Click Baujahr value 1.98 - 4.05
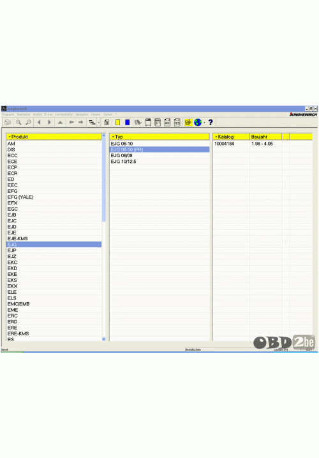The image size is (319, 458). click(x=262, y=144)
